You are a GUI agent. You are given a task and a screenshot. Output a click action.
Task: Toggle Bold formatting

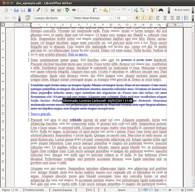137,18
